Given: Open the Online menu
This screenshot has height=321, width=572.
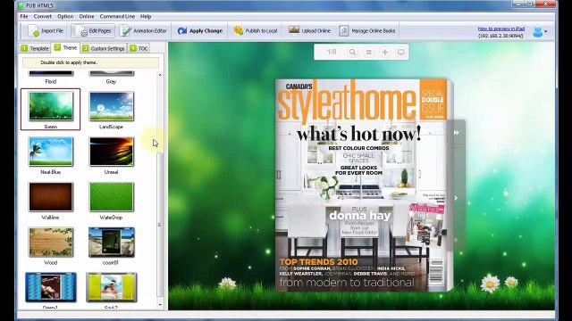Looking at the screenshot, I should tap(87, 16).
